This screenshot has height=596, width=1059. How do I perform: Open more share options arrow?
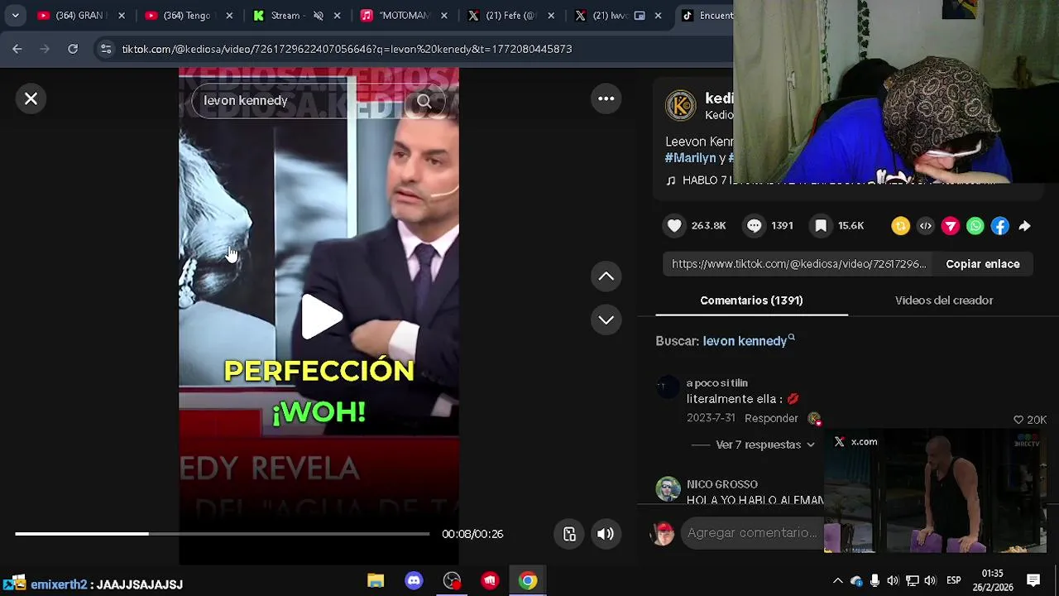(x=1024, y=225)
